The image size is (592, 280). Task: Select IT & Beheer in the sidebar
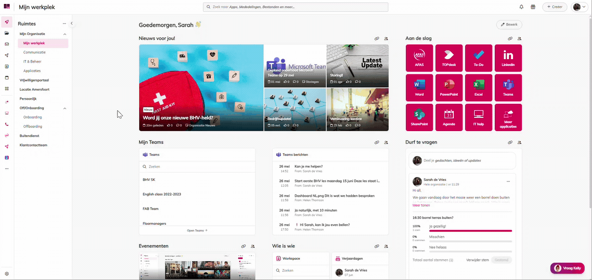click(x=32, y=62)
